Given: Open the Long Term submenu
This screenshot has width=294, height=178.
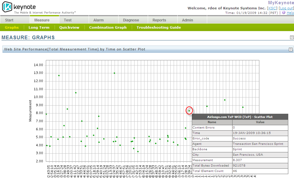Looking at the screenshot, I should pyautogui.click(x=39, y=27).
